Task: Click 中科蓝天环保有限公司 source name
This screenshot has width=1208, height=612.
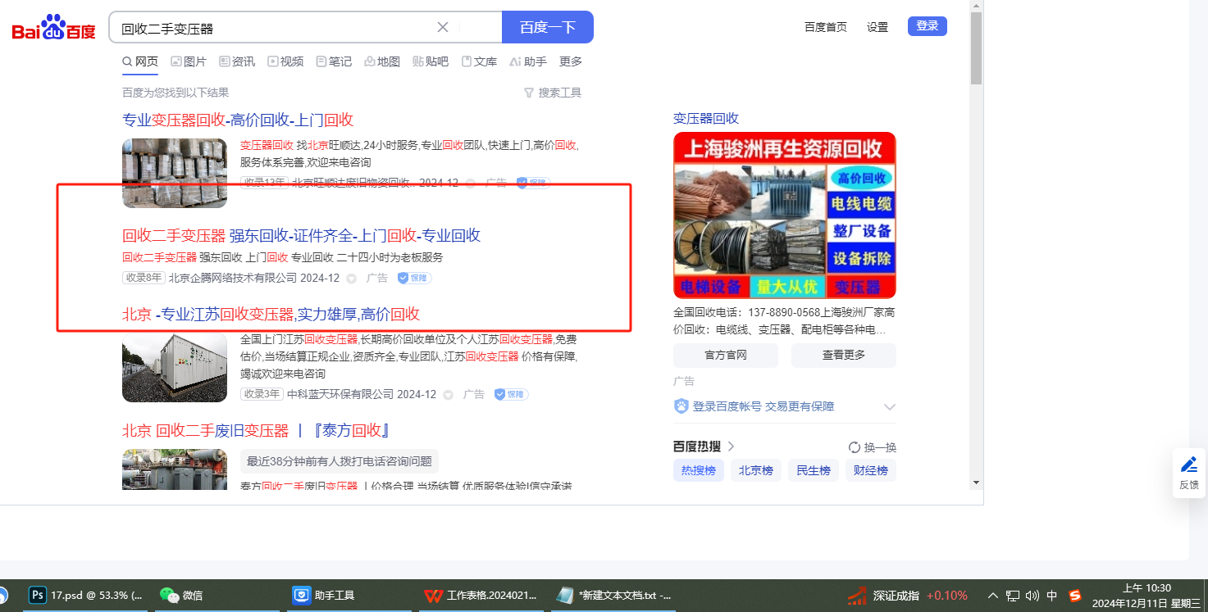Action: click(x=340, y=394)
